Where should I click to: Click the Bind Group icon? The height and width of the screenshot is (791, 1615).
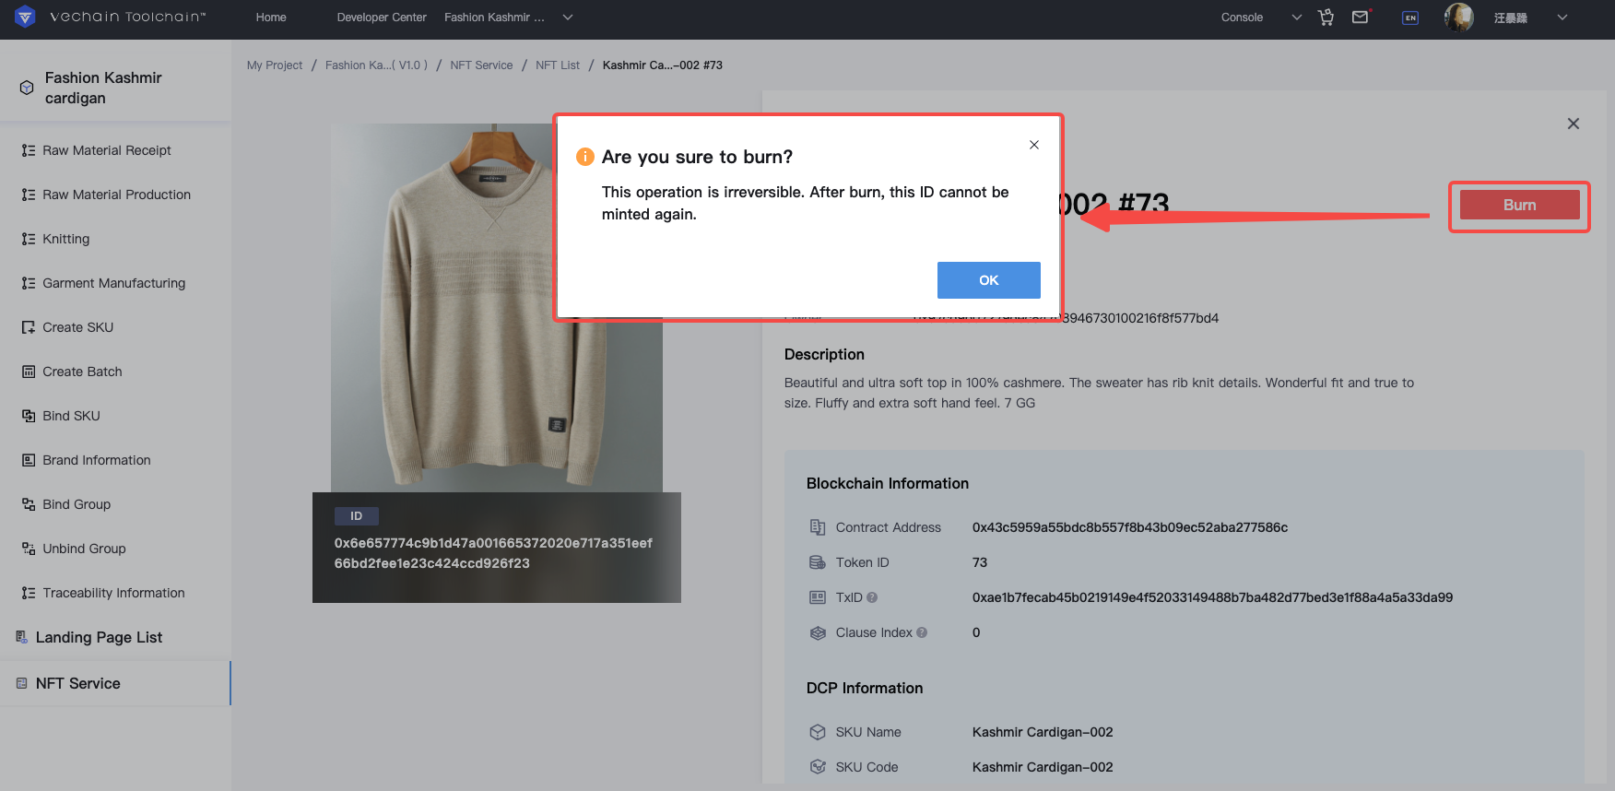29,504
